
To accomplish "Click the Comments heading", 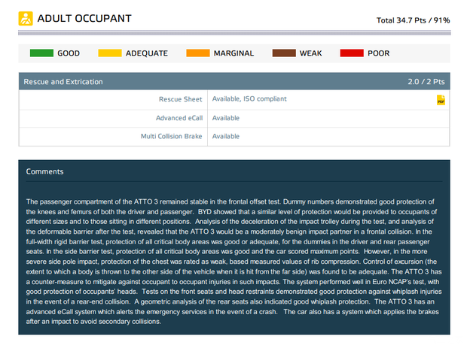I will [x=45, y=171].
